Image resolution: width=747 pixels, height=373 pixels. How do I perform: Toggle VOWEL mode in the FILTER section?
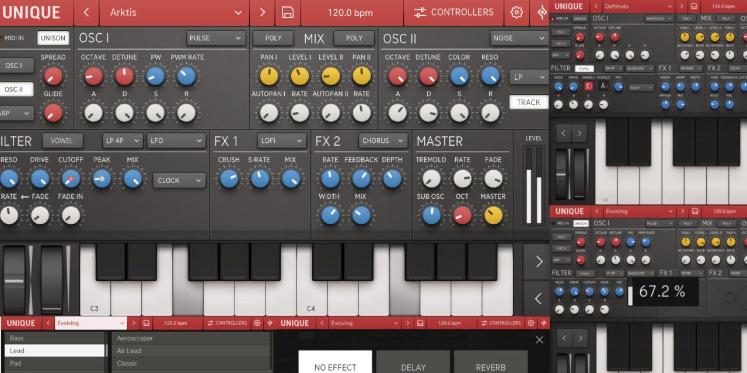pyautogui.click(x=62, y=140)
